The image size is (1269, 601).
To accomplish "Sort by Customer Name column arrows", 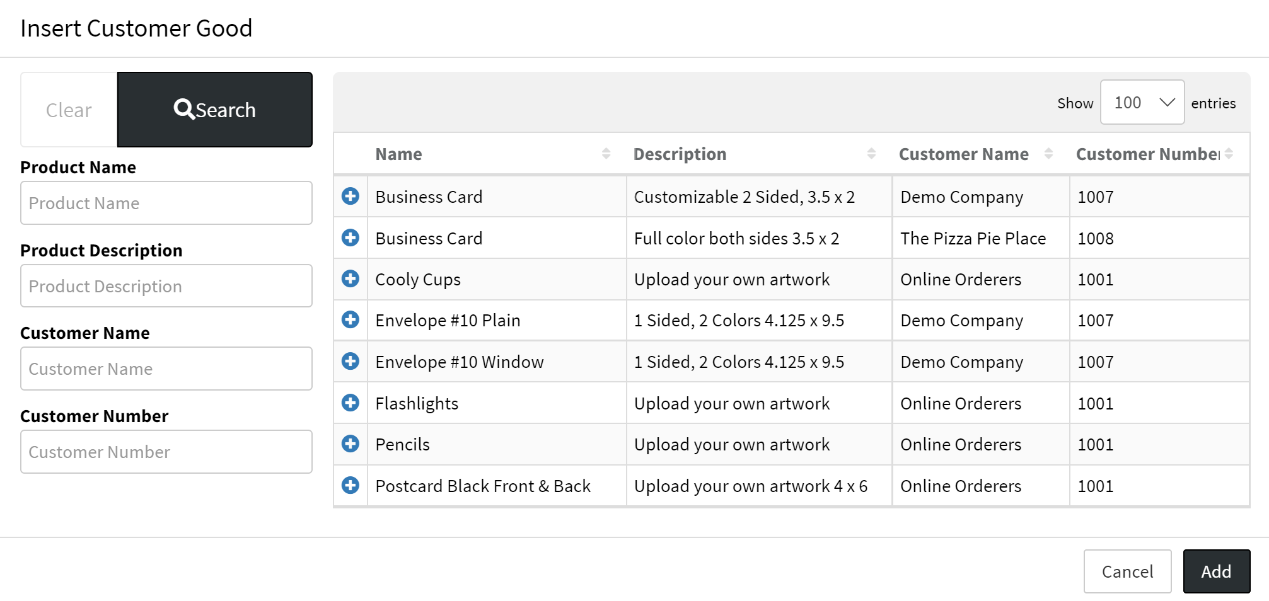I will point(1048,153).
